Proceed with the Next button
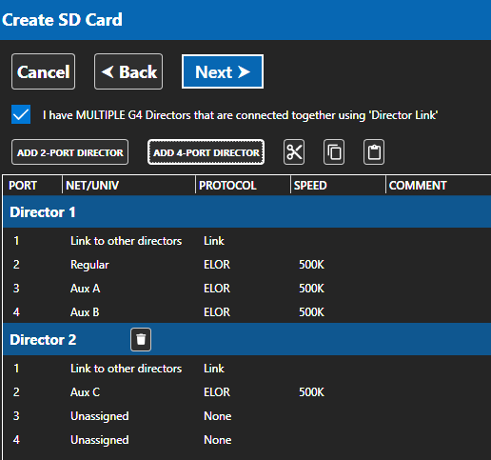Viewport: 491px width, 460px height. click(223, 71)
